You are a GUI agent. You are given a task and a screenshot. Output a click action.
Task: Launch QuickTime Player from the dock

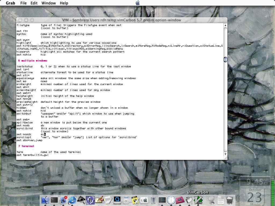click(x=117, y=200)
